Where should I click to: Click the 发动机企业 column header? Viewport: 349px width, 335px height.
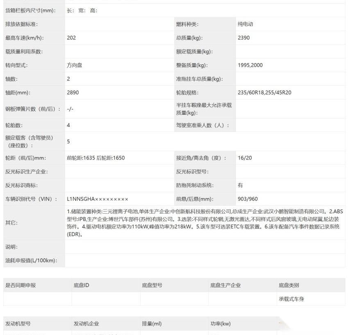[x=86, y=324]
